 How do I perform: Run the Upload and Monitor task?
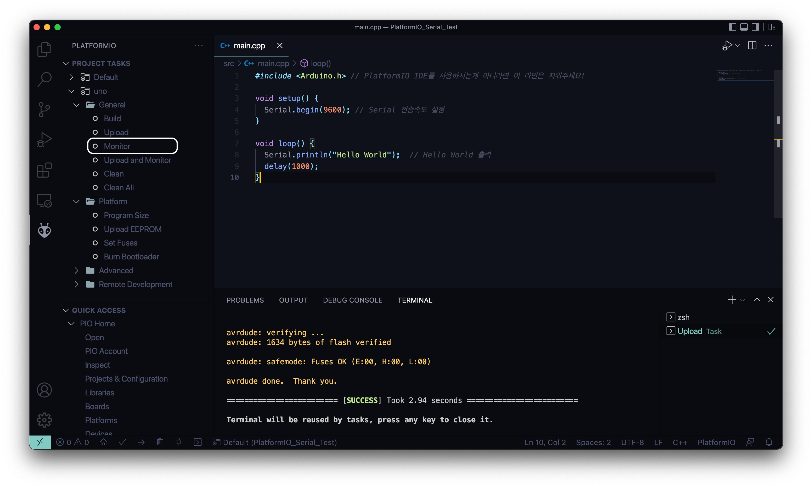click(137, 160)
